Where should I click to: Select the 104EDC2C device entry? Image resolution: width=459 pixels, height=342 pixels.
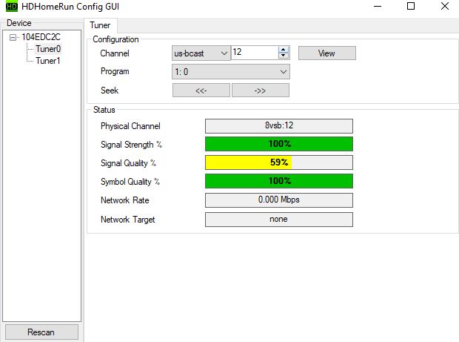click(x=41, y=37)
